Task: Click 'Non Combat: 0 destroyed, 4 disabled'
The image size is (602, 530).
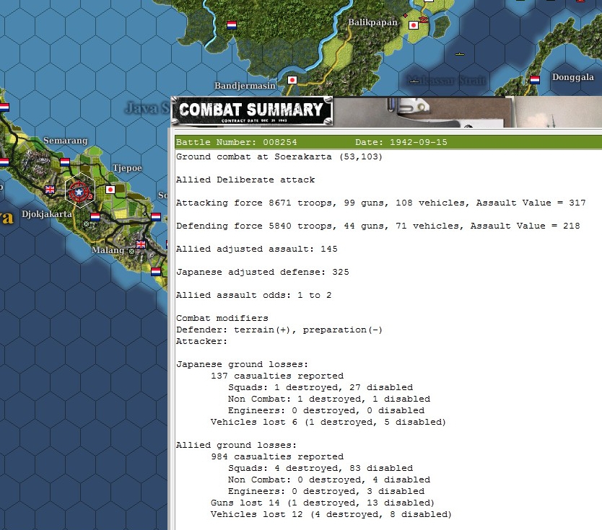Action: pos(329,480)
